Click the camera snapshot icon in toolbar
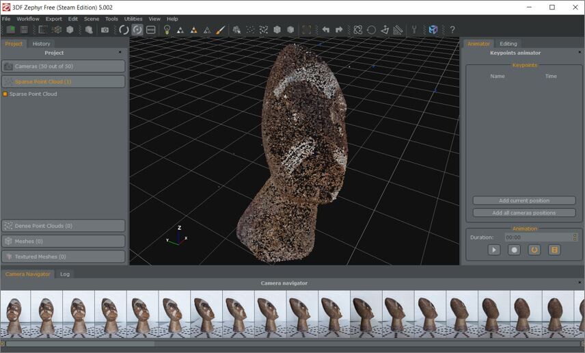This screenshot has width=585, height=353. pyautogui.click(x=105, y=30)
